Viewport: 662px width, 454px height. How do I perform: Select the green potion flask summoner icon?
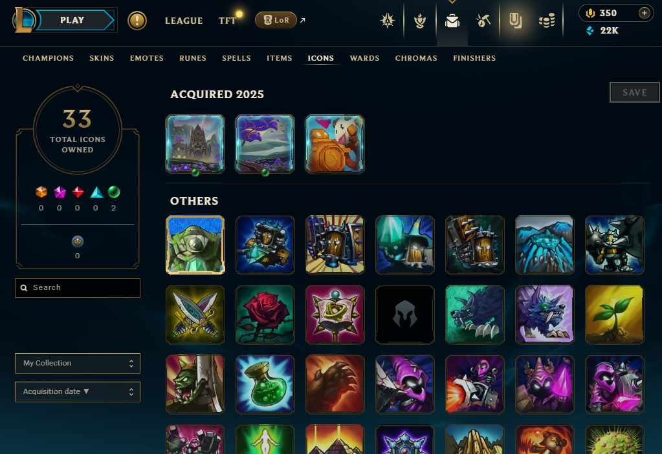pyautogui.click(x=265, y=384)
